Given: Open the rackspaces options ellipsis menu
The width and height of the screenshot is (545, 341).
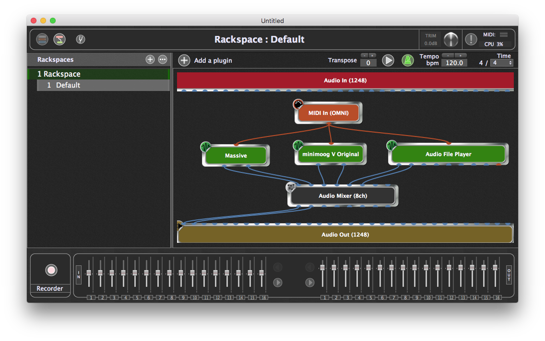Looking at the screenshot, I should coord(162,59).
